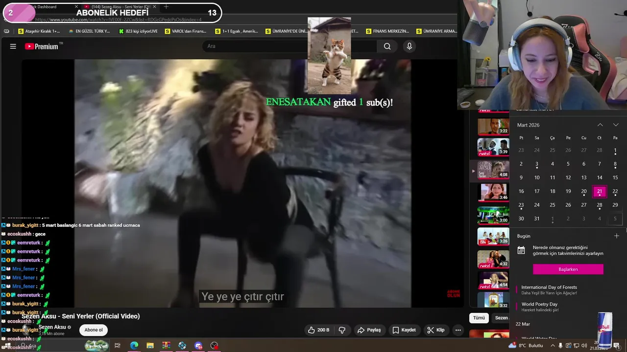Start voice search with microphone icon

[x=410, y=46]
